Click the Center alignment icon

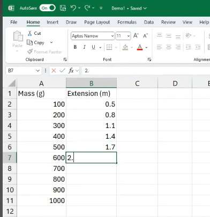[x=169, y=47]
